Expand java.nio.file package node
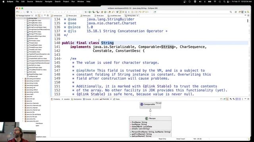The height and width of the screenshot is (142, 254). click(x=23, y=112)
